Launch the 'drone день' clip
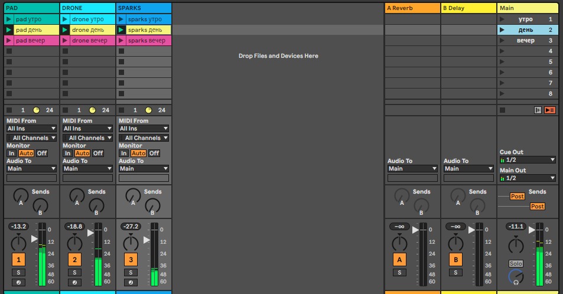This screenshot has width=563, height=294. pyautogui.click(x=65, y=30)
